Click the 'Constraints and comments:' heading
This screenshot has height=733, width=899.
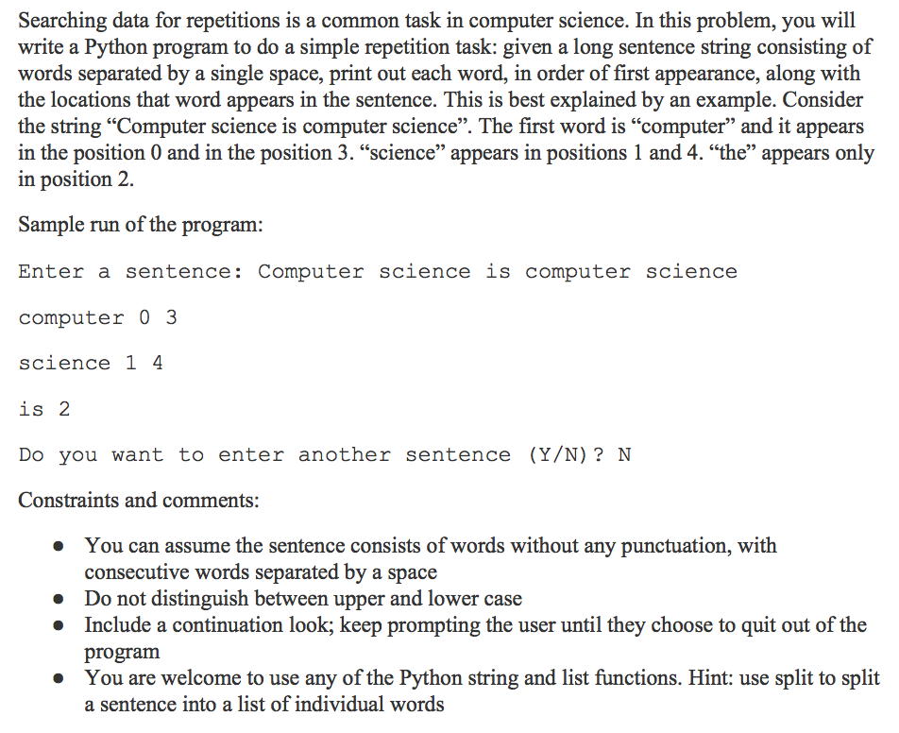[139, 500]
